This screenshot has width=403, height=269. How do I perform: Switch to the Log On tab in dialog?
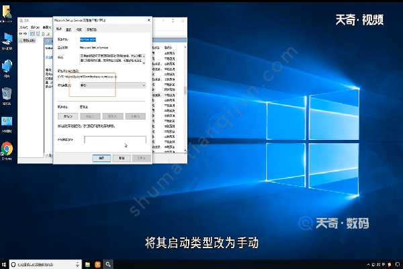69,30
